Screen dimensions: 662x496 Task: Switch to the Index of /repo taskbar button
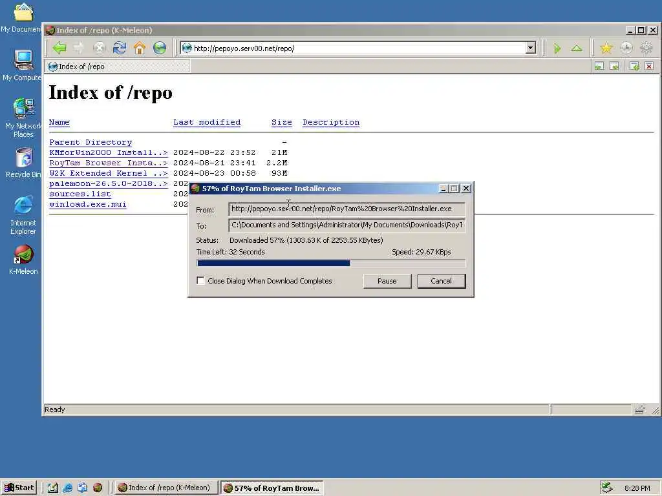tap(165, 488)
